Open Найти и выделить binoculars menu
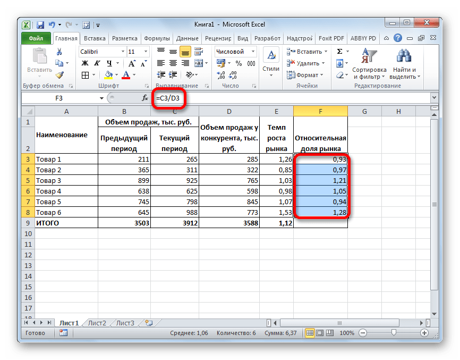The width and height of the screenshot is (460, 360). 405,64
